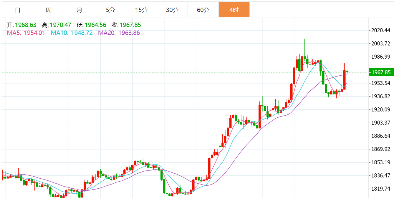394x198 pixels.
Task: Click the MA20: 1963.86 indicator label
Action: 119,33
